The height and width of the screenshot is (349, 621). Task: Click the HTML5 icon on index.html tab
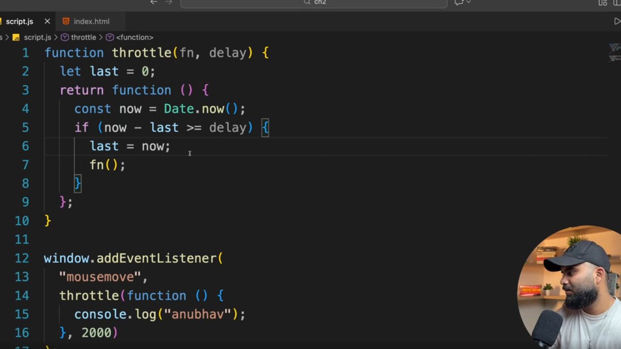66,21
